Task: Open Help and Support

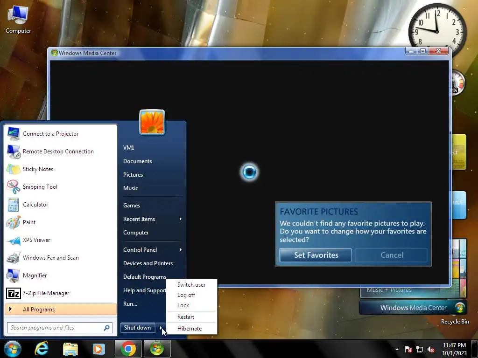Action: pyautogui.click(x=145, y=290)
